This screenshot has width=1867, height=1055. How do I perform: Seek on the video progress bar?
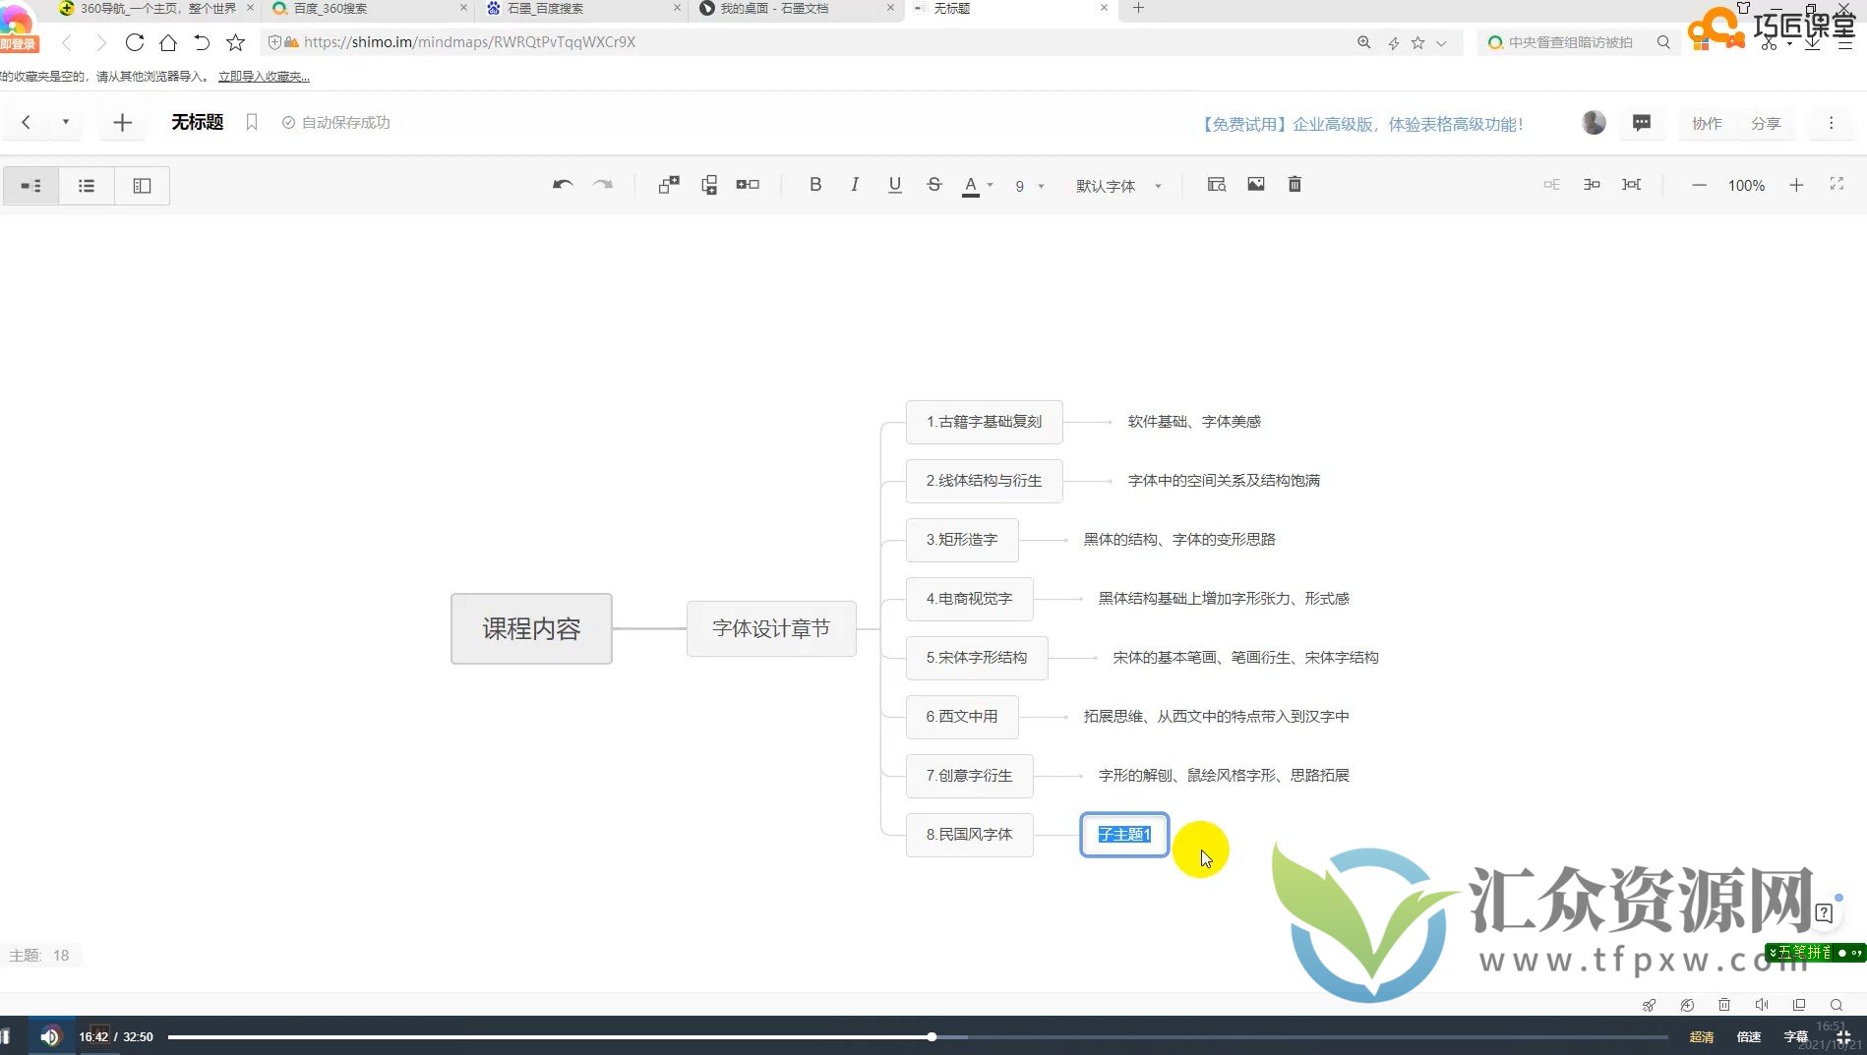tap(931, 1035)
